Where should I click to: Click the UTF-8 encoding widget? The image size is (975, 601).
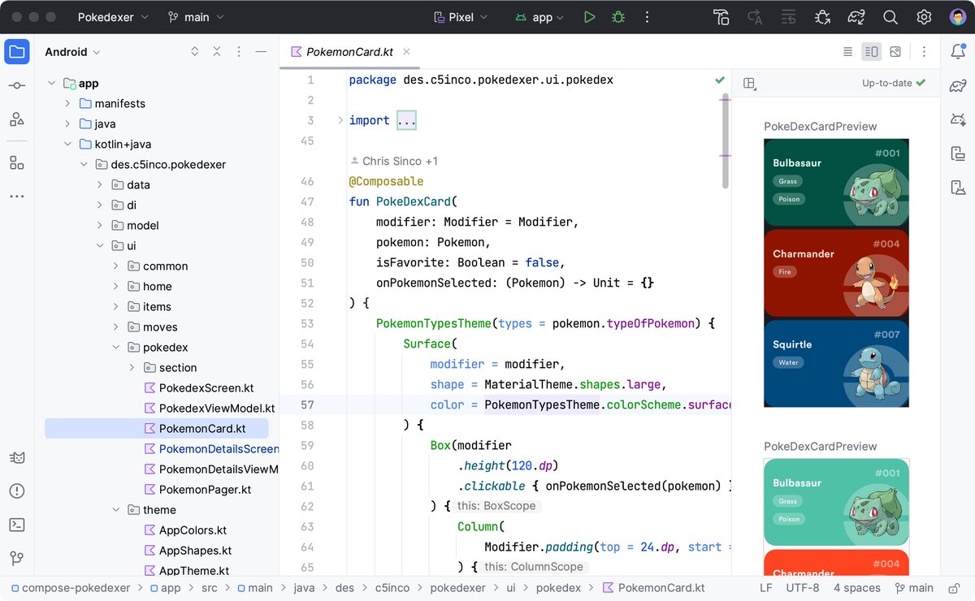click(803, 588)
